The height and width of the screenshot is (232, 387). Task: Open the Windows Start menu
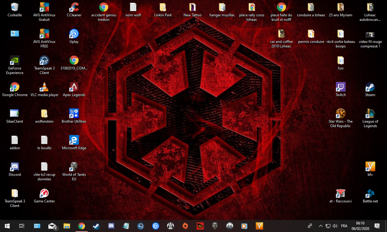(7, 226)
